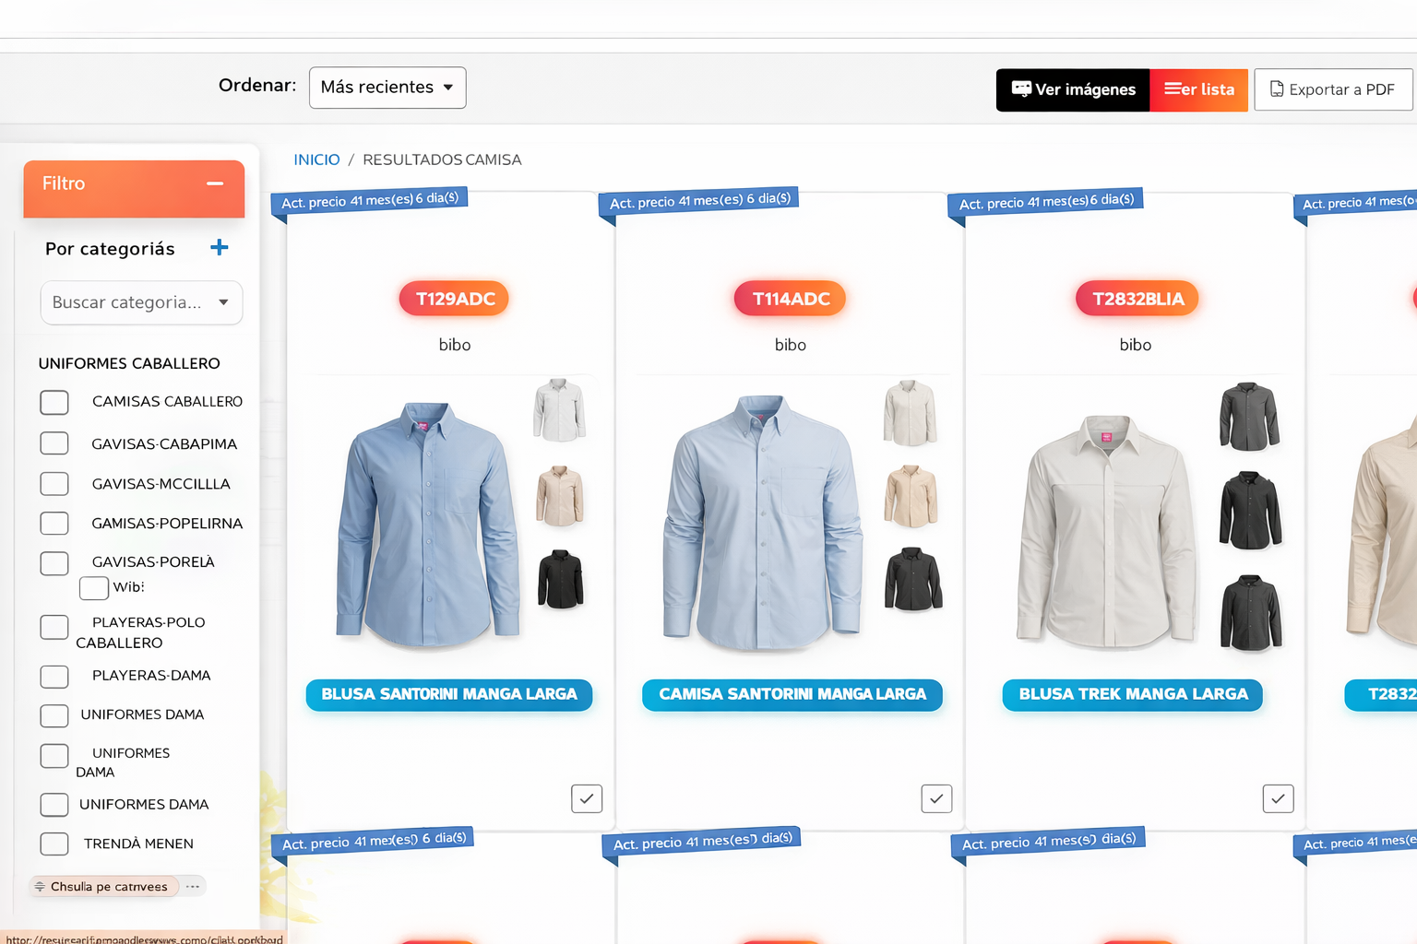Viewport: 1417px width, 944px height.
Task: Select checkmark icon on Blusa Santorini card
Action: pos(587,798)
